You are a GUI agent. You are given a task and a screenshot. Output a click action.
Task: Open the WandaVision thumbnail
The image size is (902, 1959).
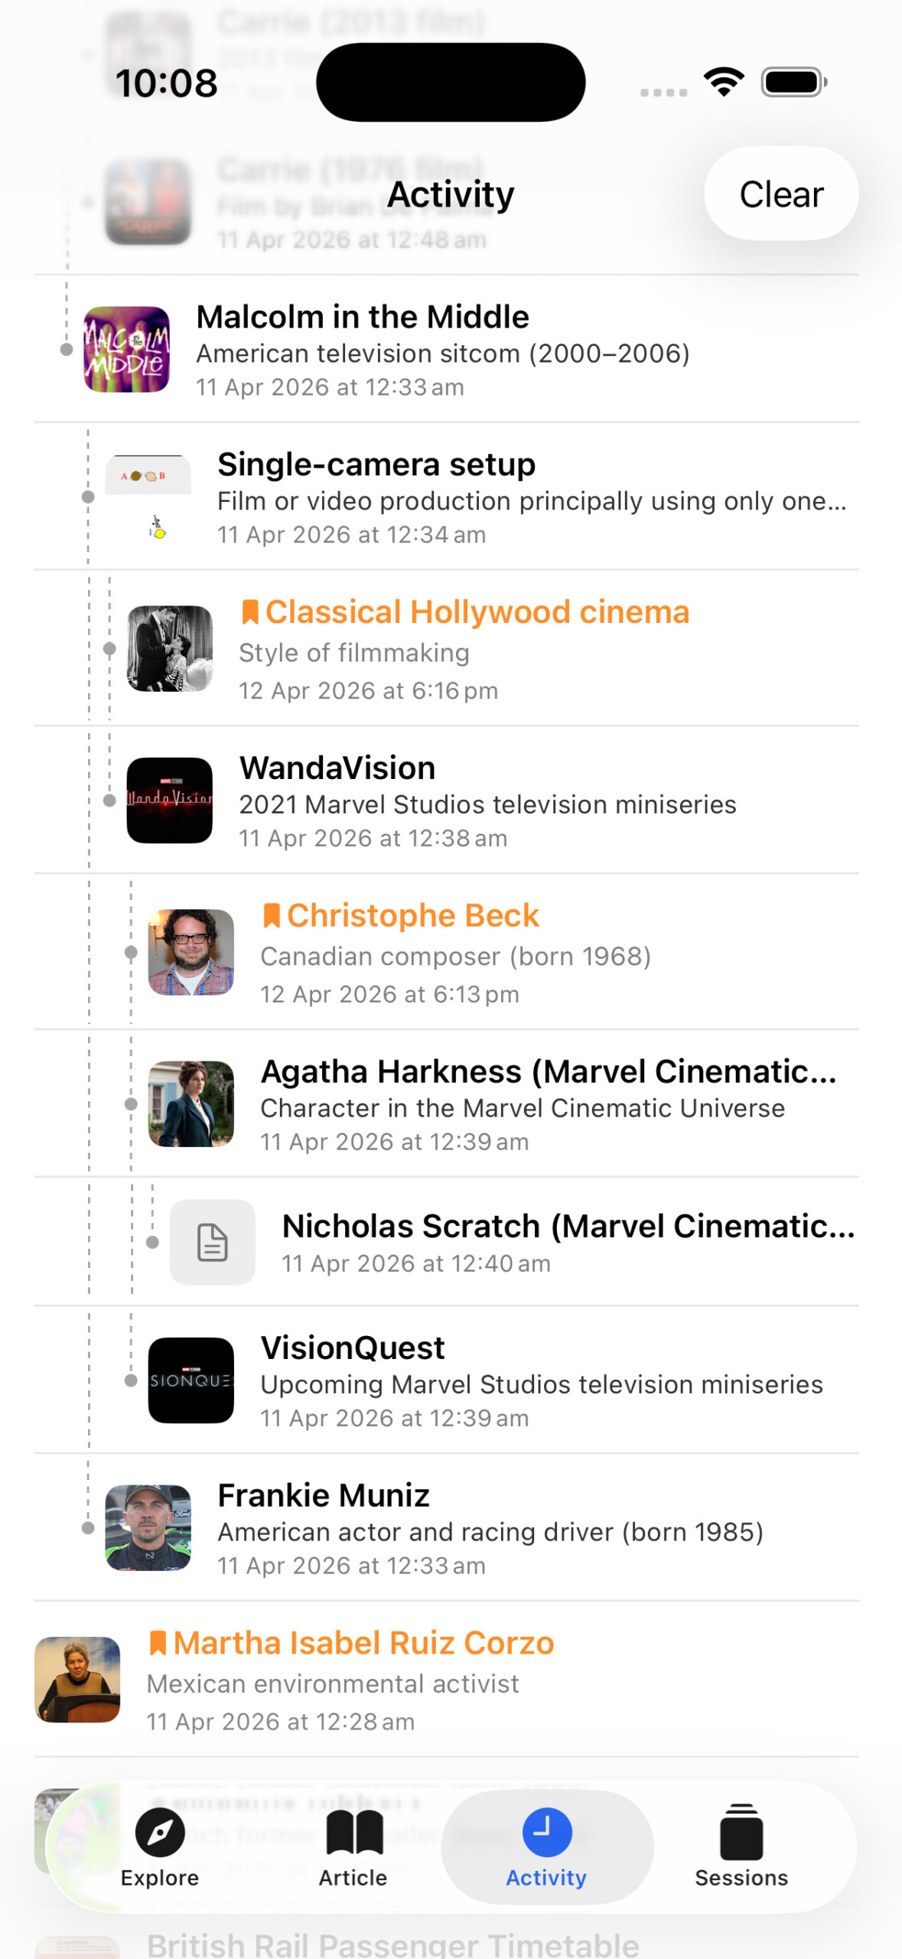(169, 800)
